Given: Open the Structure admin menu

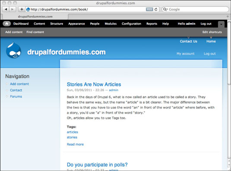Looking at the screenshot, I should [x=57, y=24].
